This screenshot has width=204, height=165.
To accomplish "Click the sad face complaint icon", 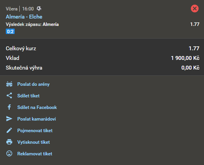I will click(9, 153).
